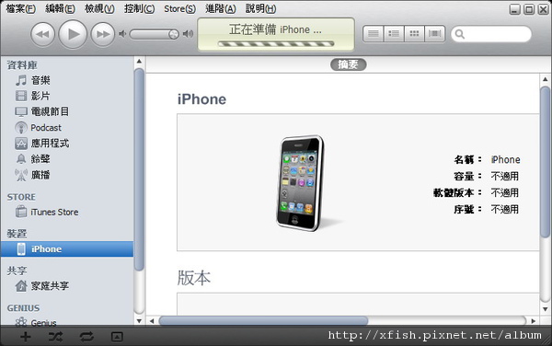Click the low volume speaker icon
Image resolution: width=552 pixels, height=346 pixels.
[x=122, y=34]
